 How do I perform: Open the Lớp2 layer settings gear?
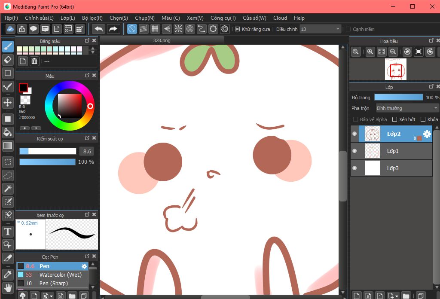coord(427,134)
